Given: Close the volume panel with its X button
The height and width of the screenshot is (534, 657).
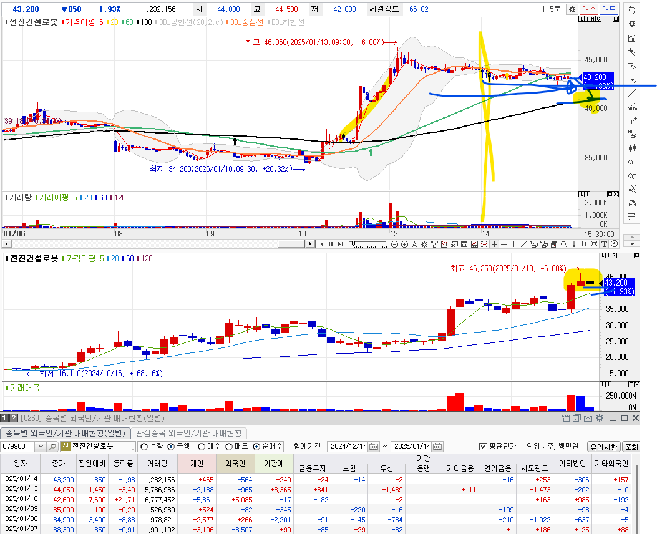Looking at the screenshot, I should 616,194.
